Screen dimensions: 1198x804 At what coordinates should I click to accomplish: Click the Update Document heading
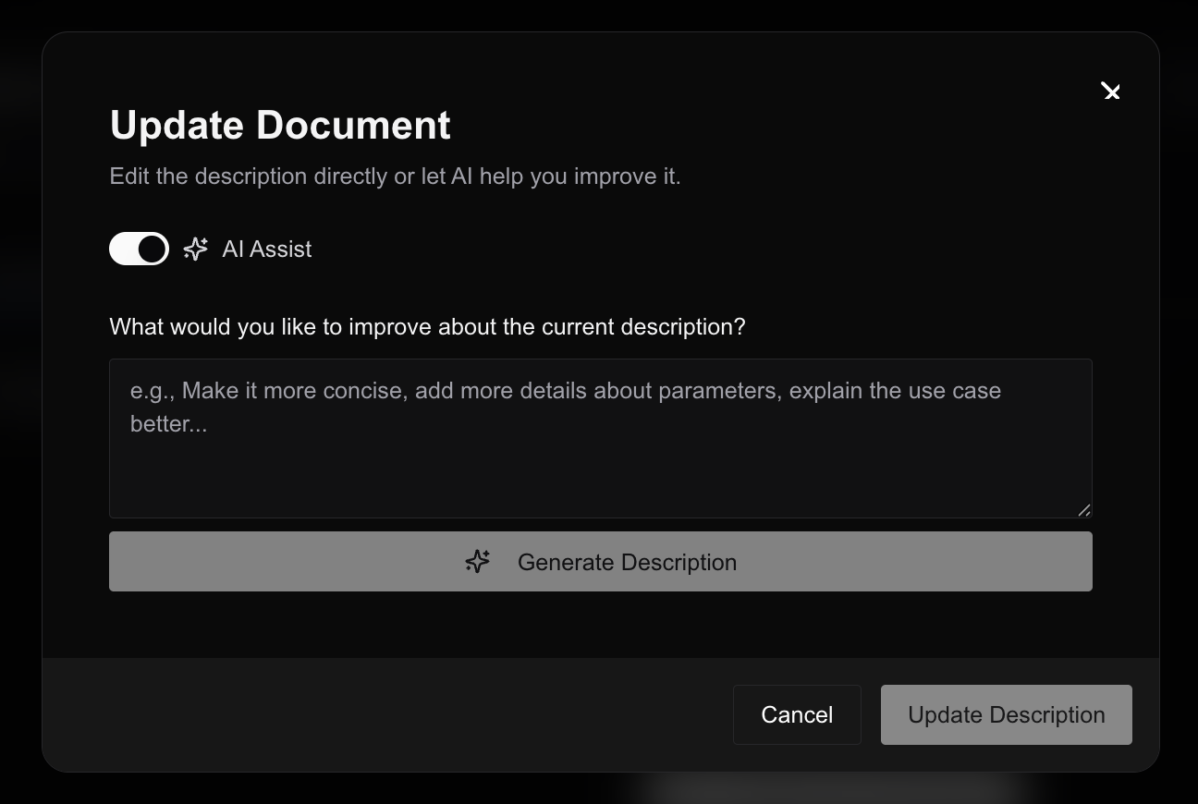click(280, 125)
